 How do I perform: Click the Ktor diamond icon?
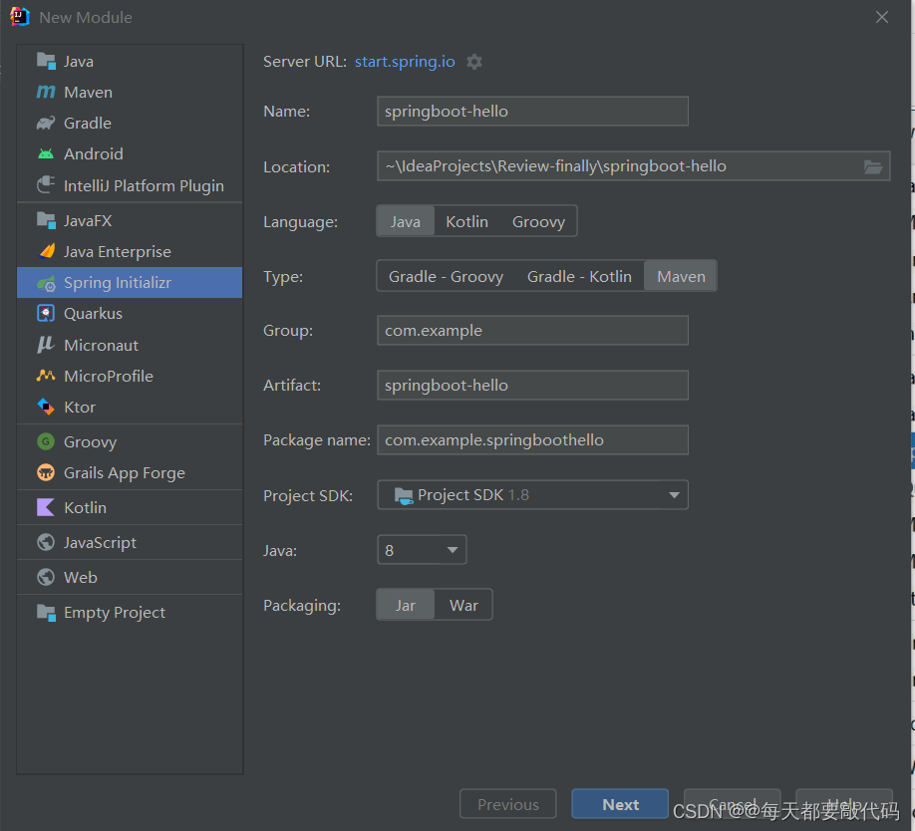tap(46, 407)
